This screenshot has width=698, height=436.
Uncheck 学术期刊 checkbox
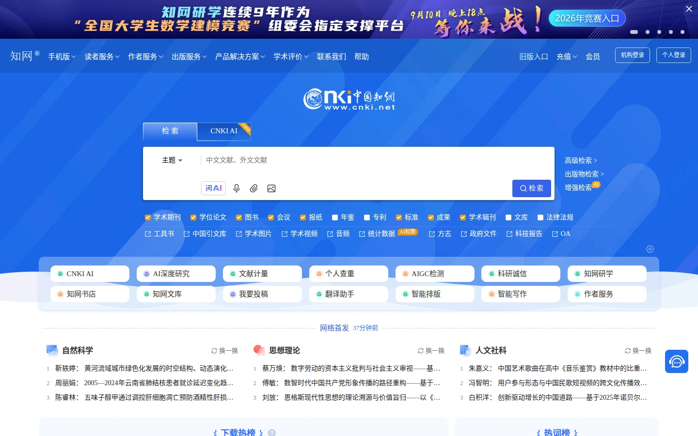click(x=148, y=218)
